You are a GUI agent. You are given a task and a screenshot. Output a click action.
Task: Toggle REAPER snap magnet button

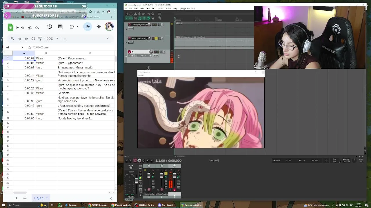click(x=148, y=18)
